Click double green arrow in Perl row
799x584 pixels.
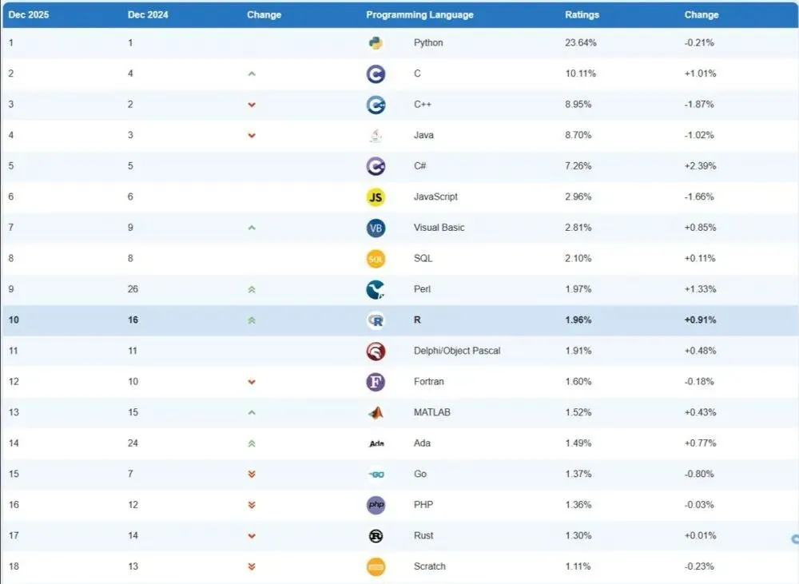[x=251, y=289]
